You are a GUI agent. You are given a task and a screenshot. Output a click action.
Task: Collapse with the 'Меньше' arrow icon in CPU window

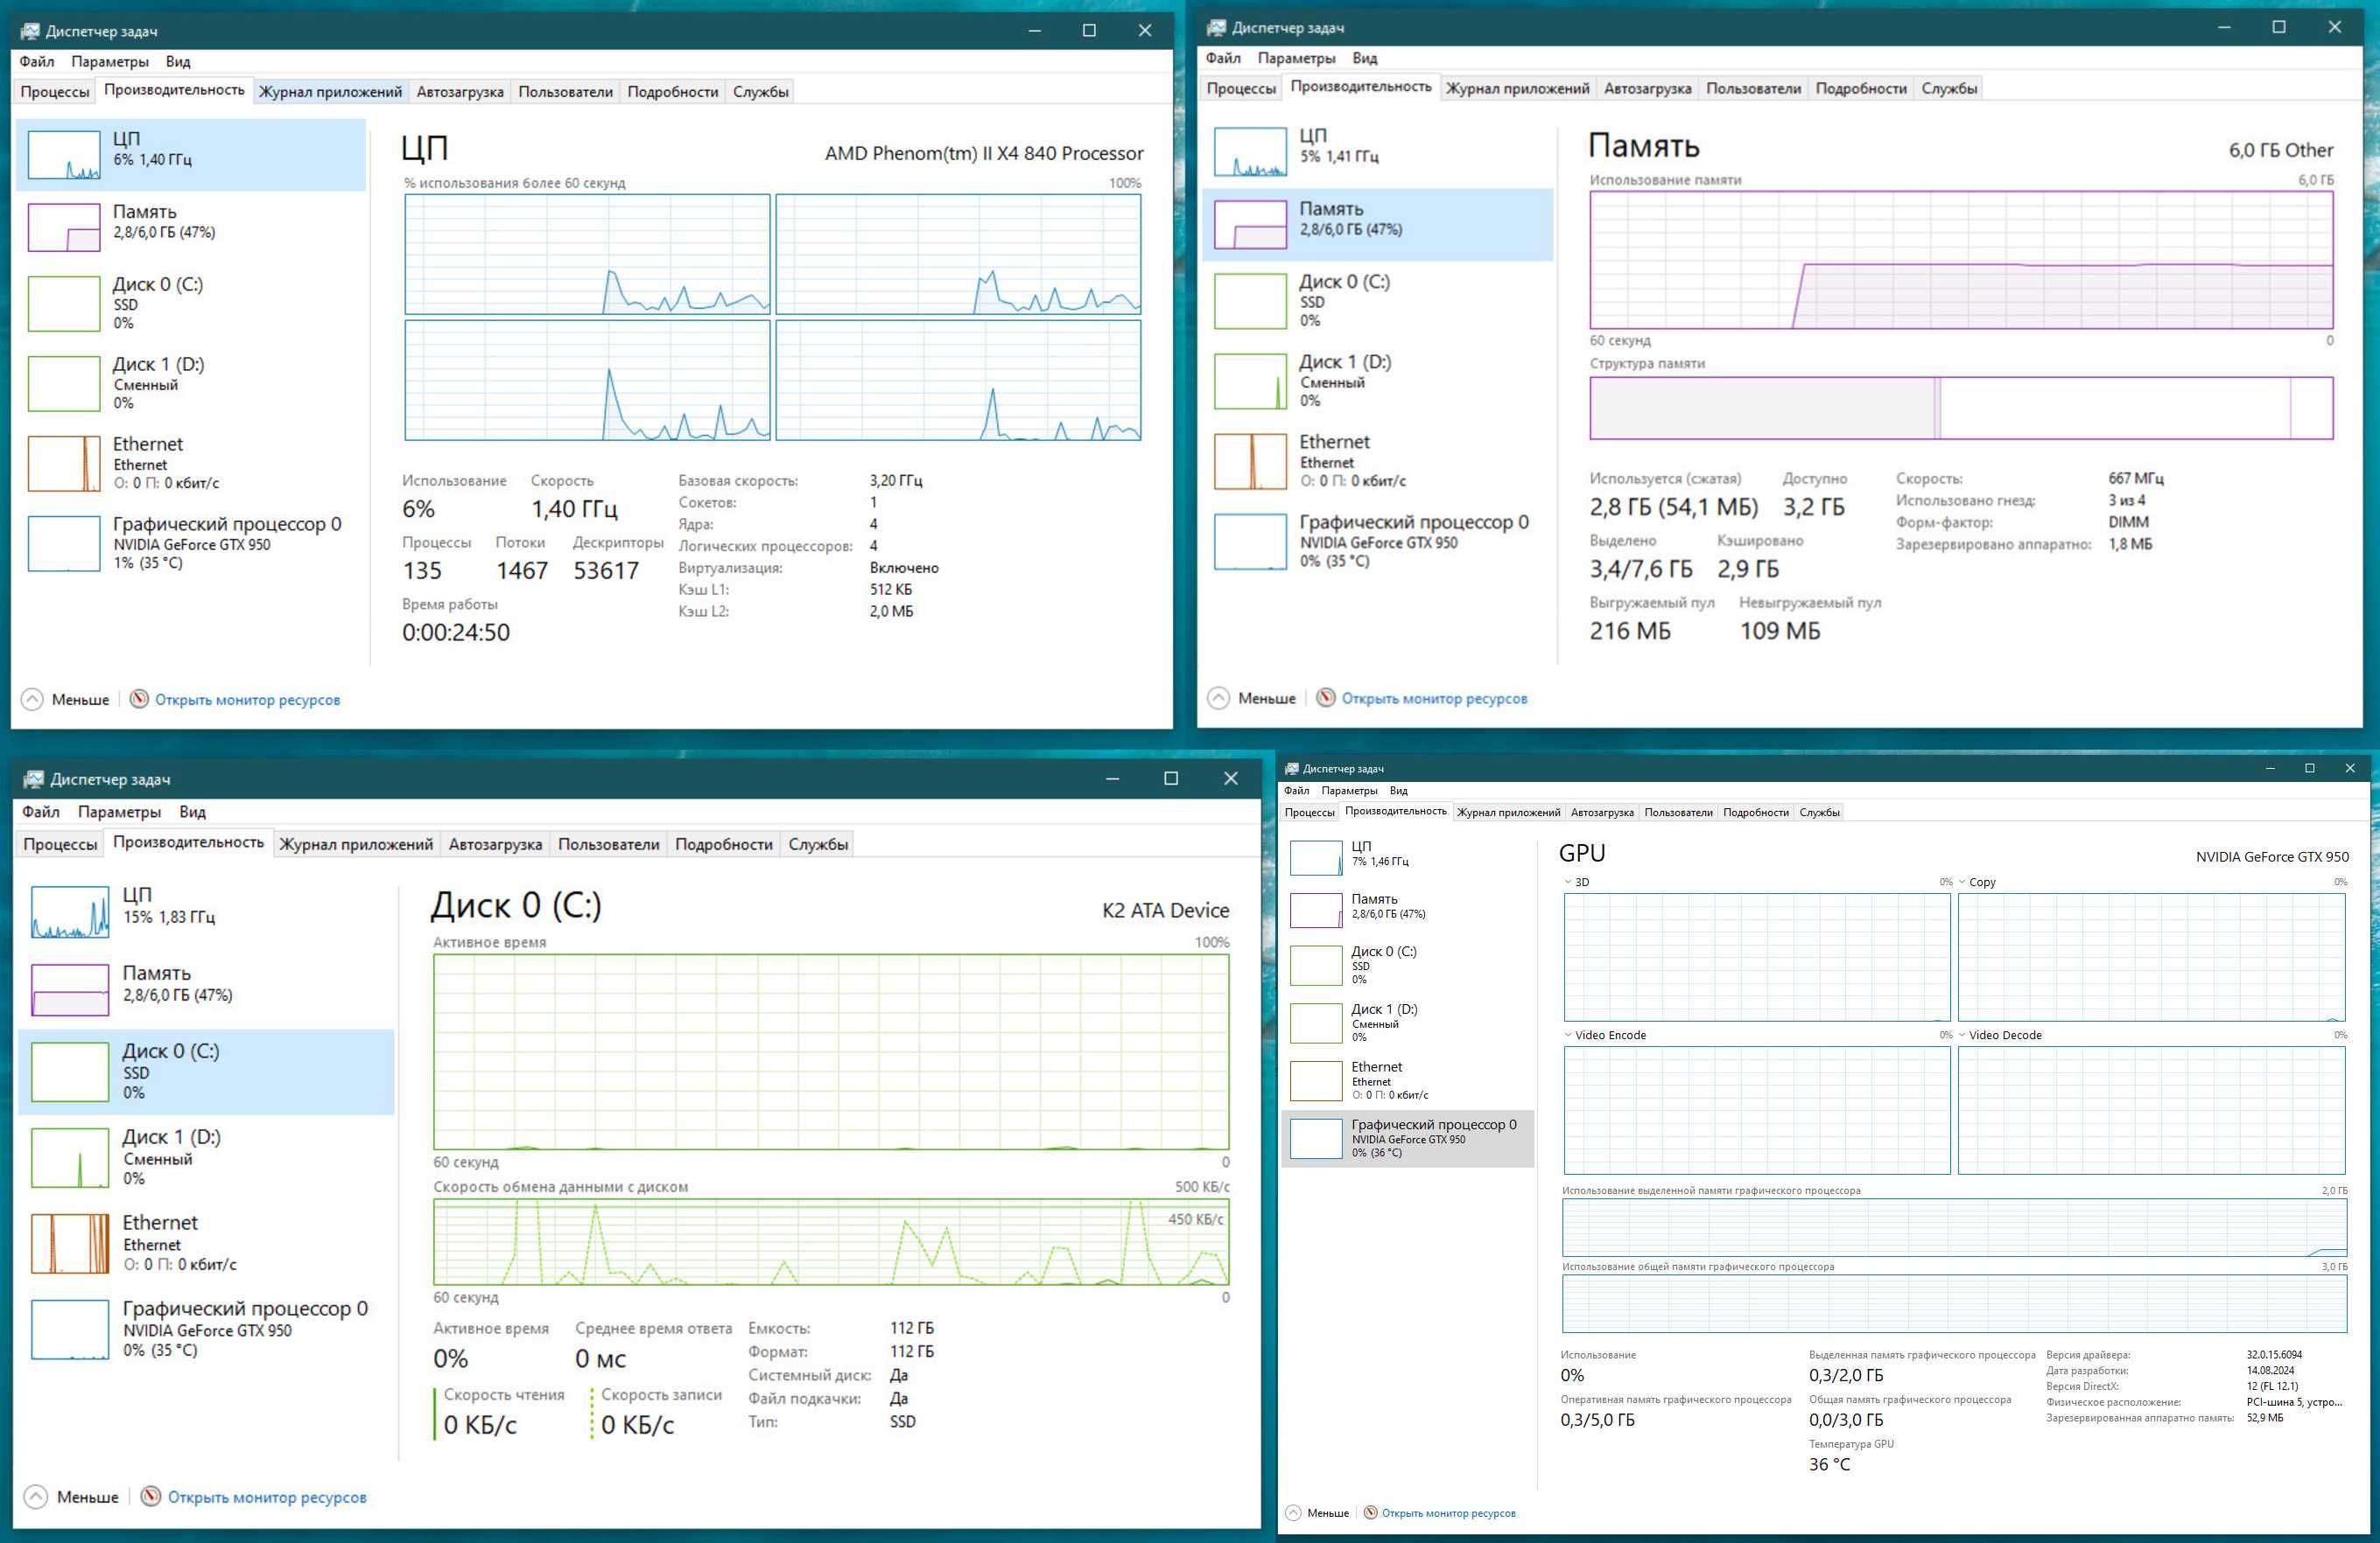(32, 699)
